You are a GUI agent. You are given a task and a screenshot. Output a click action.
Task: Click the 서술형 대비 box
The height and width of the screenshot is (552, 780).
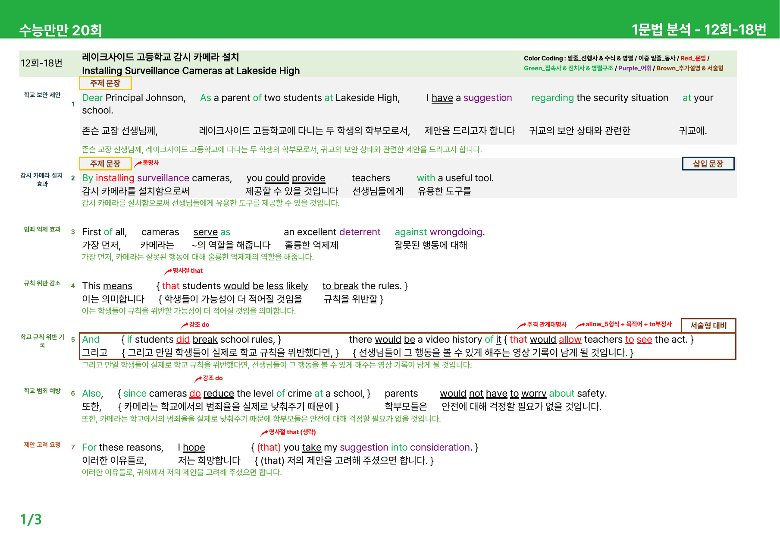pyautogui.click(x=708, y=325)
